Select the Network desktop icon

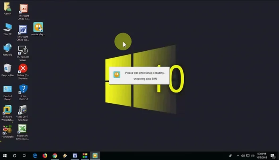point(8,50)
